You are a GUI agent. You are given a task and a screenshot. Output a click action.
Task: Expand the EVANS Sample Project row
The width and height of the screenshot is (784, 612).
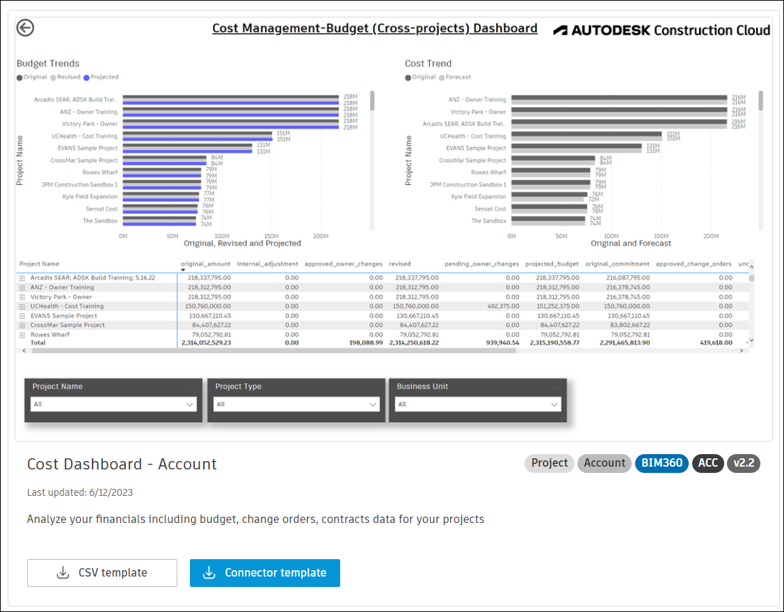click(22, 316)
